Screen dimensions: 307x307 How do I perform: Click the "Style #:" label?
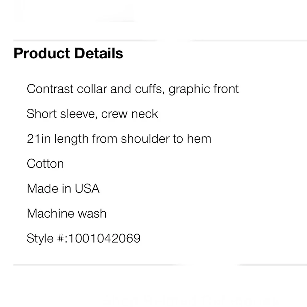pos(46,238)
